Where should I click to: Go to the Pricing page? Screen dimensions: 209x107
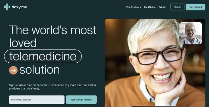[x=162, y=7]
